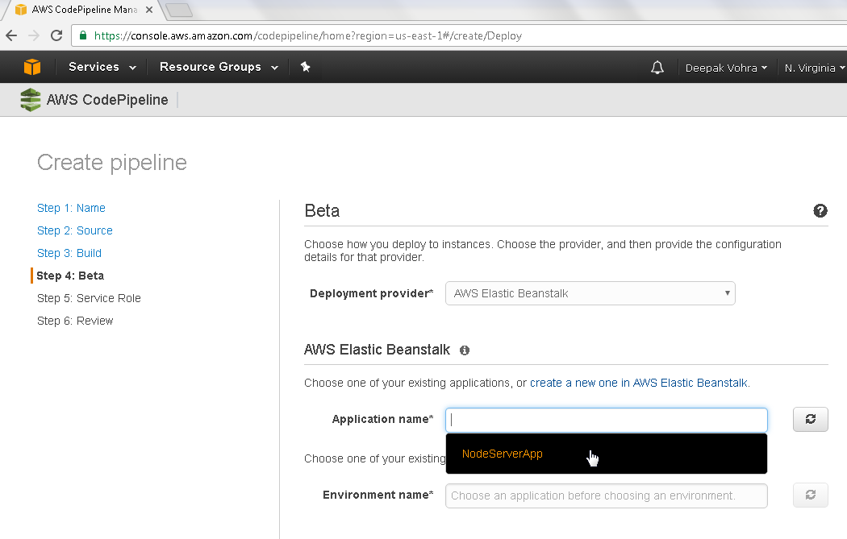The height and width of the screenshot is (539, 847).
Task: Click the AWS CodePipeline title text
Action: coord(107,100)
